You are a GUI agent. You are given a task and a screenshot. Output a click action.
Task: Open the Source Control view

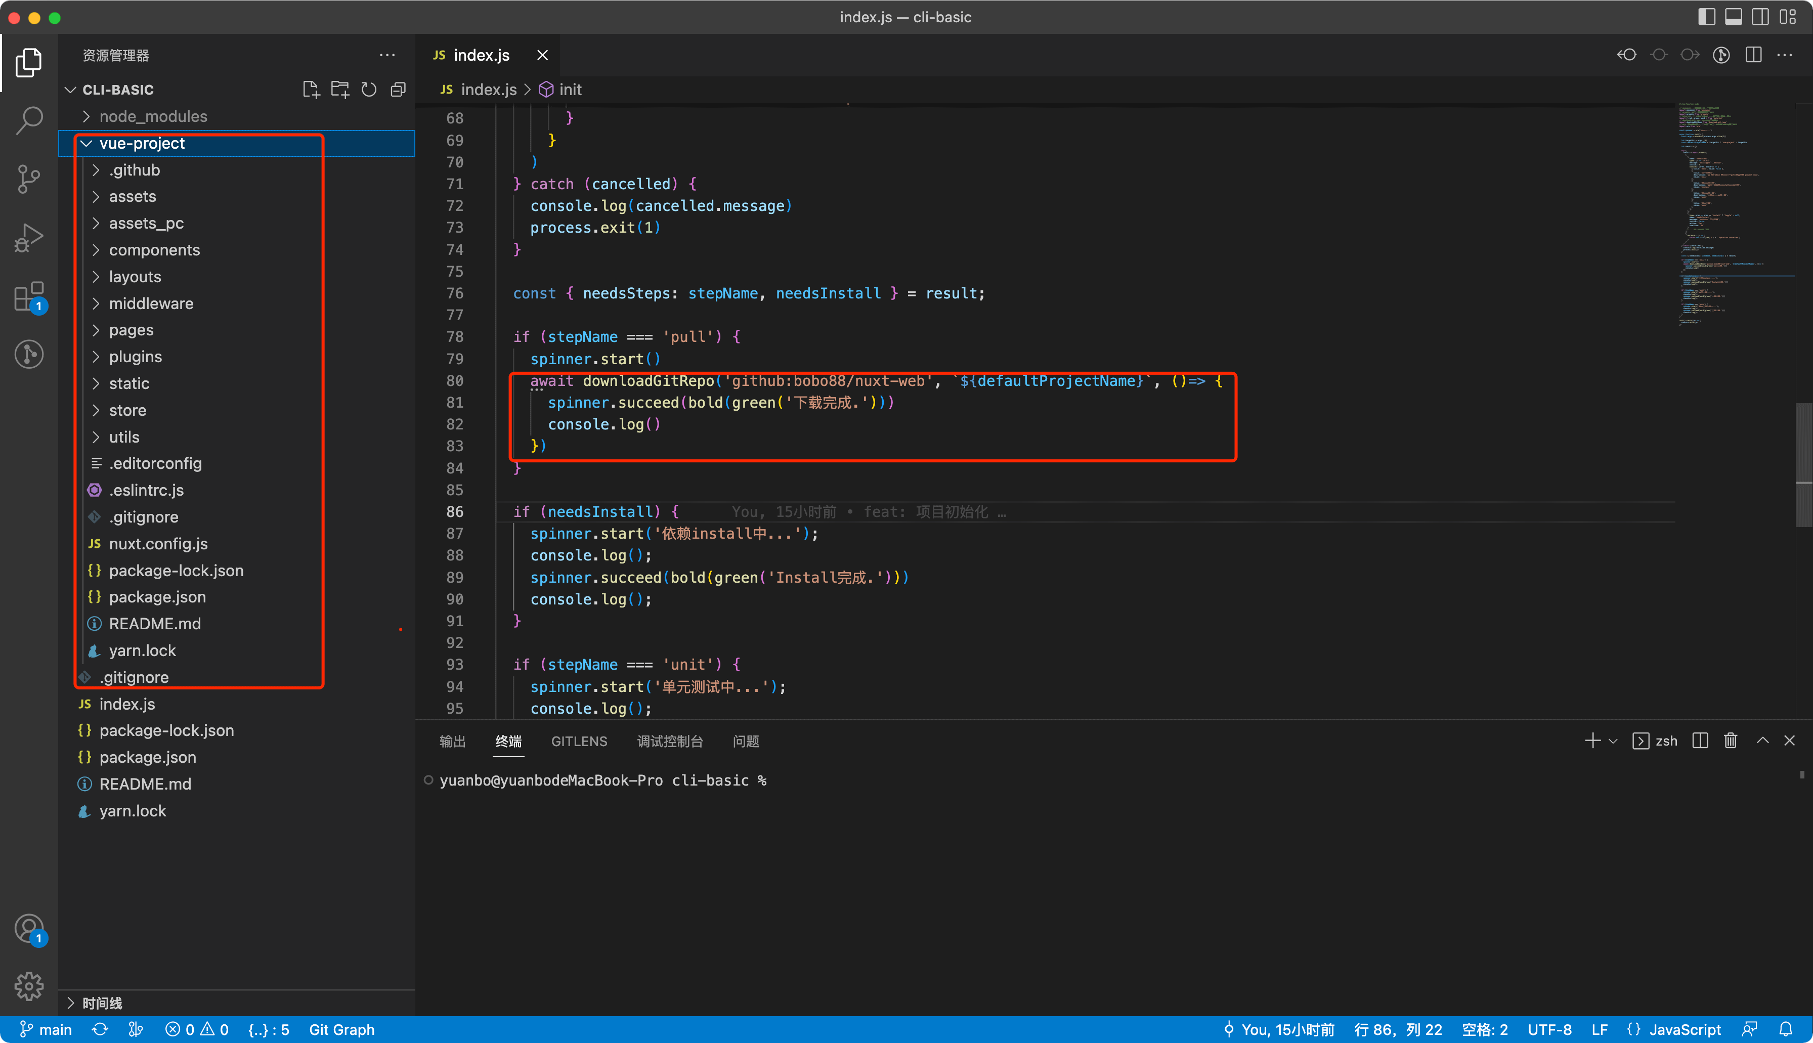(x=29, y=179)
